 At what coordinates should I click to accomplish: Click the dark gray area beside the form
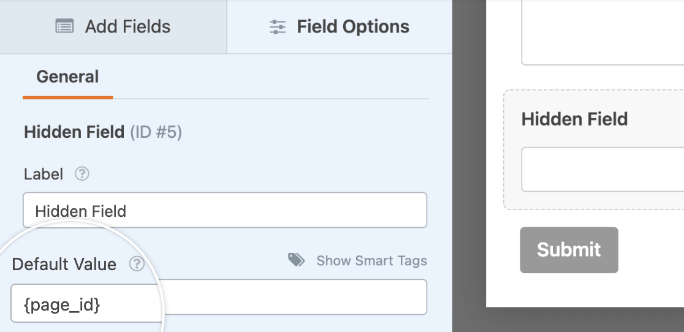[469, 184]
